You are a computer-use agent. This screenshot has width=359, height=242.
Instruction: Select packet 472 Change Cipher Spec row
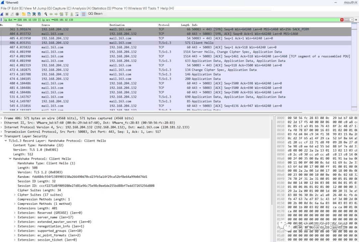176,70
